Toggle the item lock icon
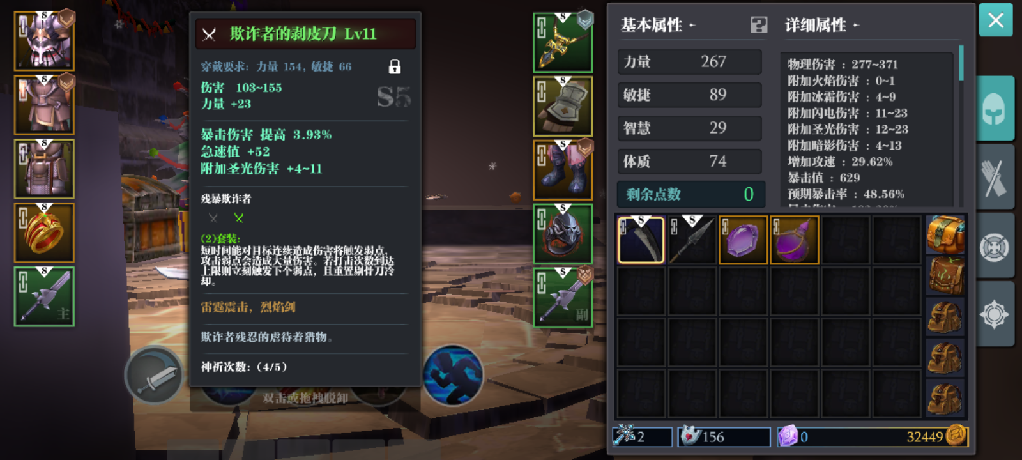The image size is (1022, 460). pos(395,66)
